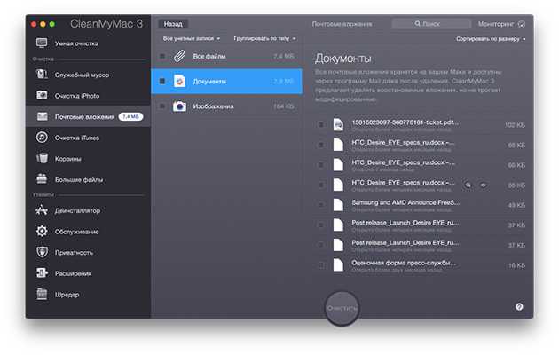Image resolution: width=559 pixels, height=355 pixels.
Task: Click round Очистить button
Action: tap(342, 308)
